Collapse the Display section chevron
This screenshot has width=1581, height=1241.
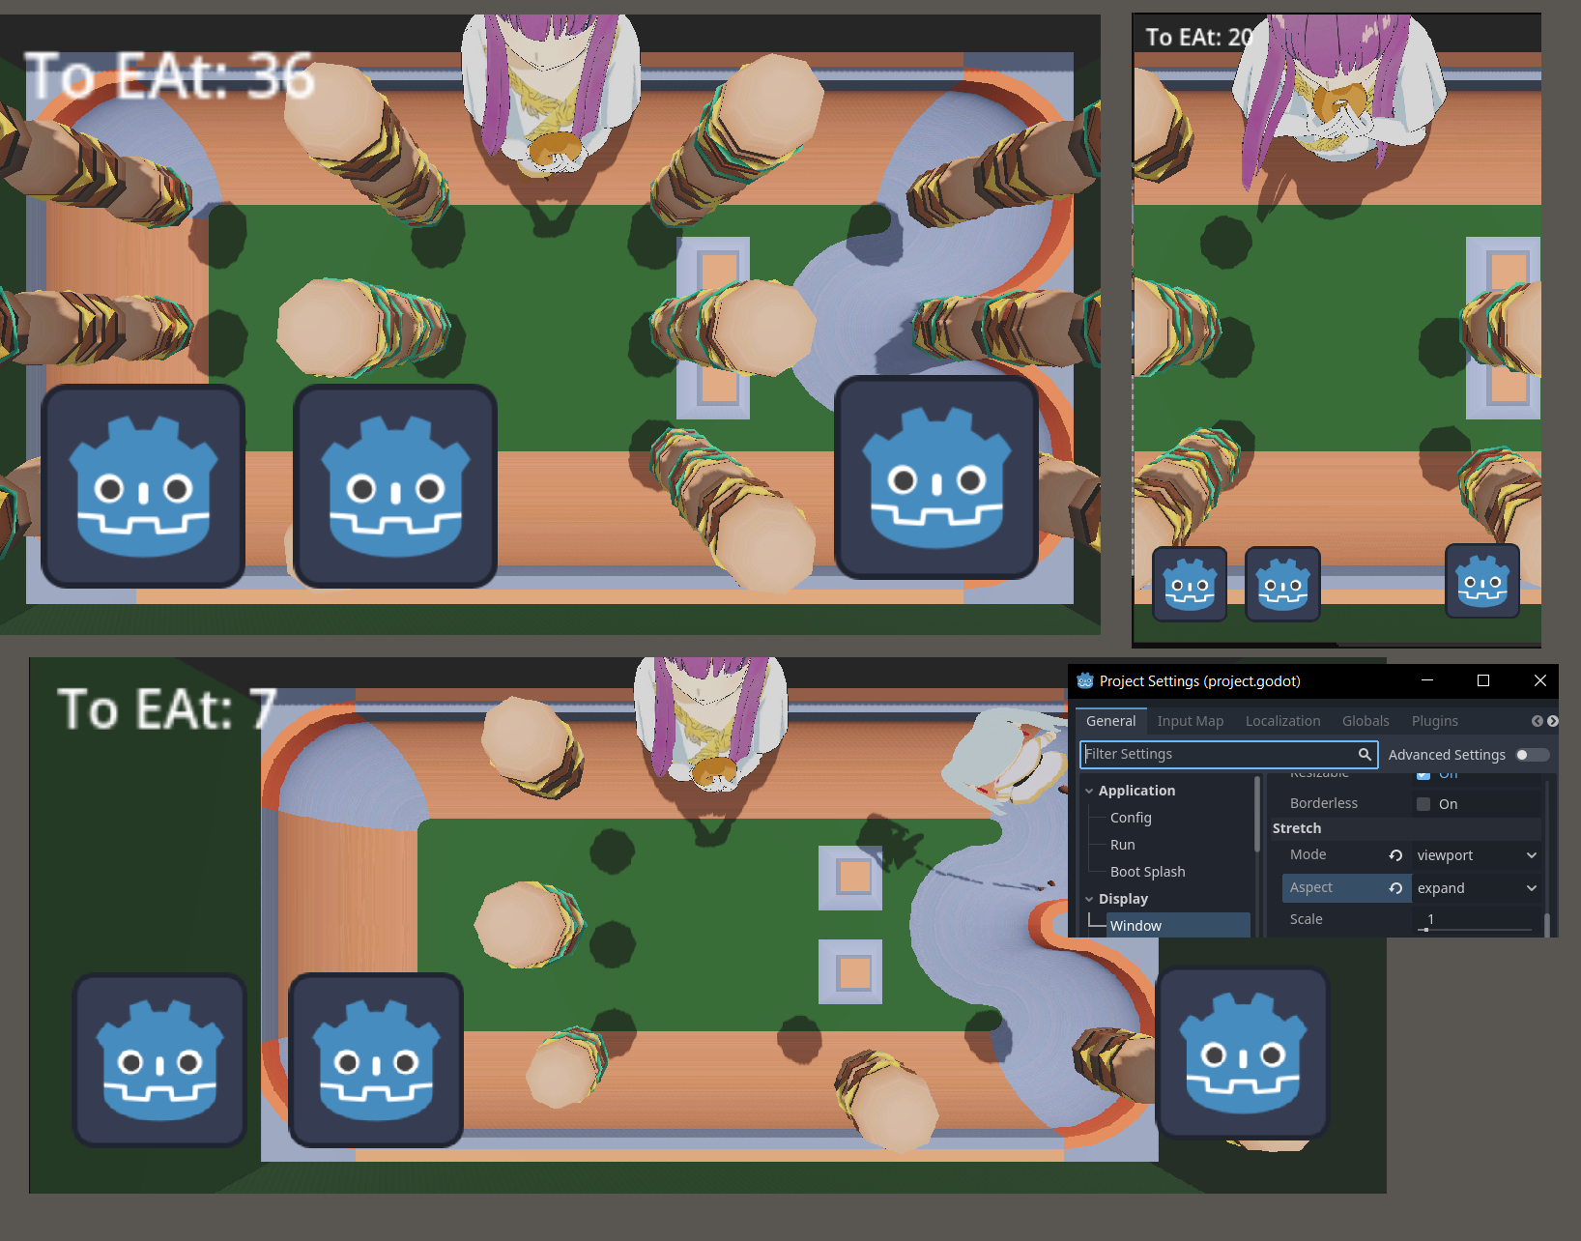coord(1089,899)
